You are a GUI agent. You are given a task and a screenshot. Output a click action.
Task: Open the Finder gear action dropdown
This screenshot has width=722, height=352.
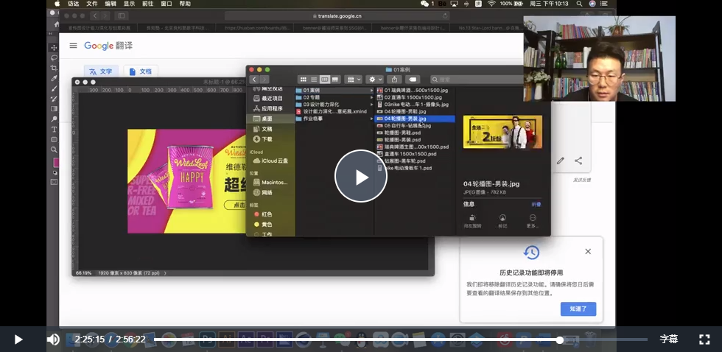point(375,80)
